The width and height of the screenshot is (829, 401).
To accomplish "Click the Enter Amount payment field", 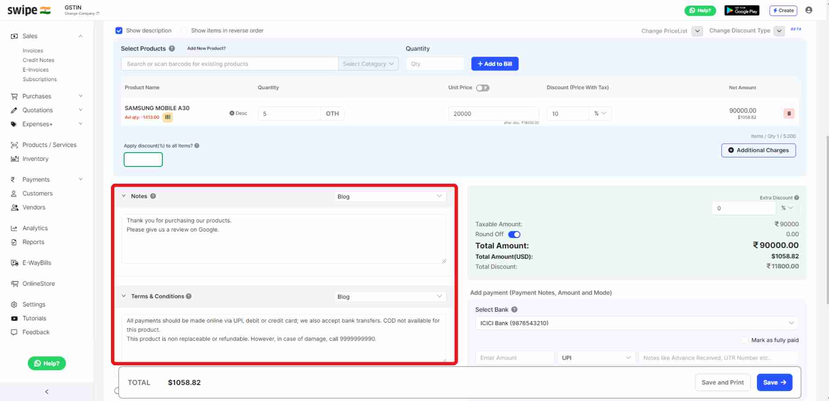I will coord(515,358).
